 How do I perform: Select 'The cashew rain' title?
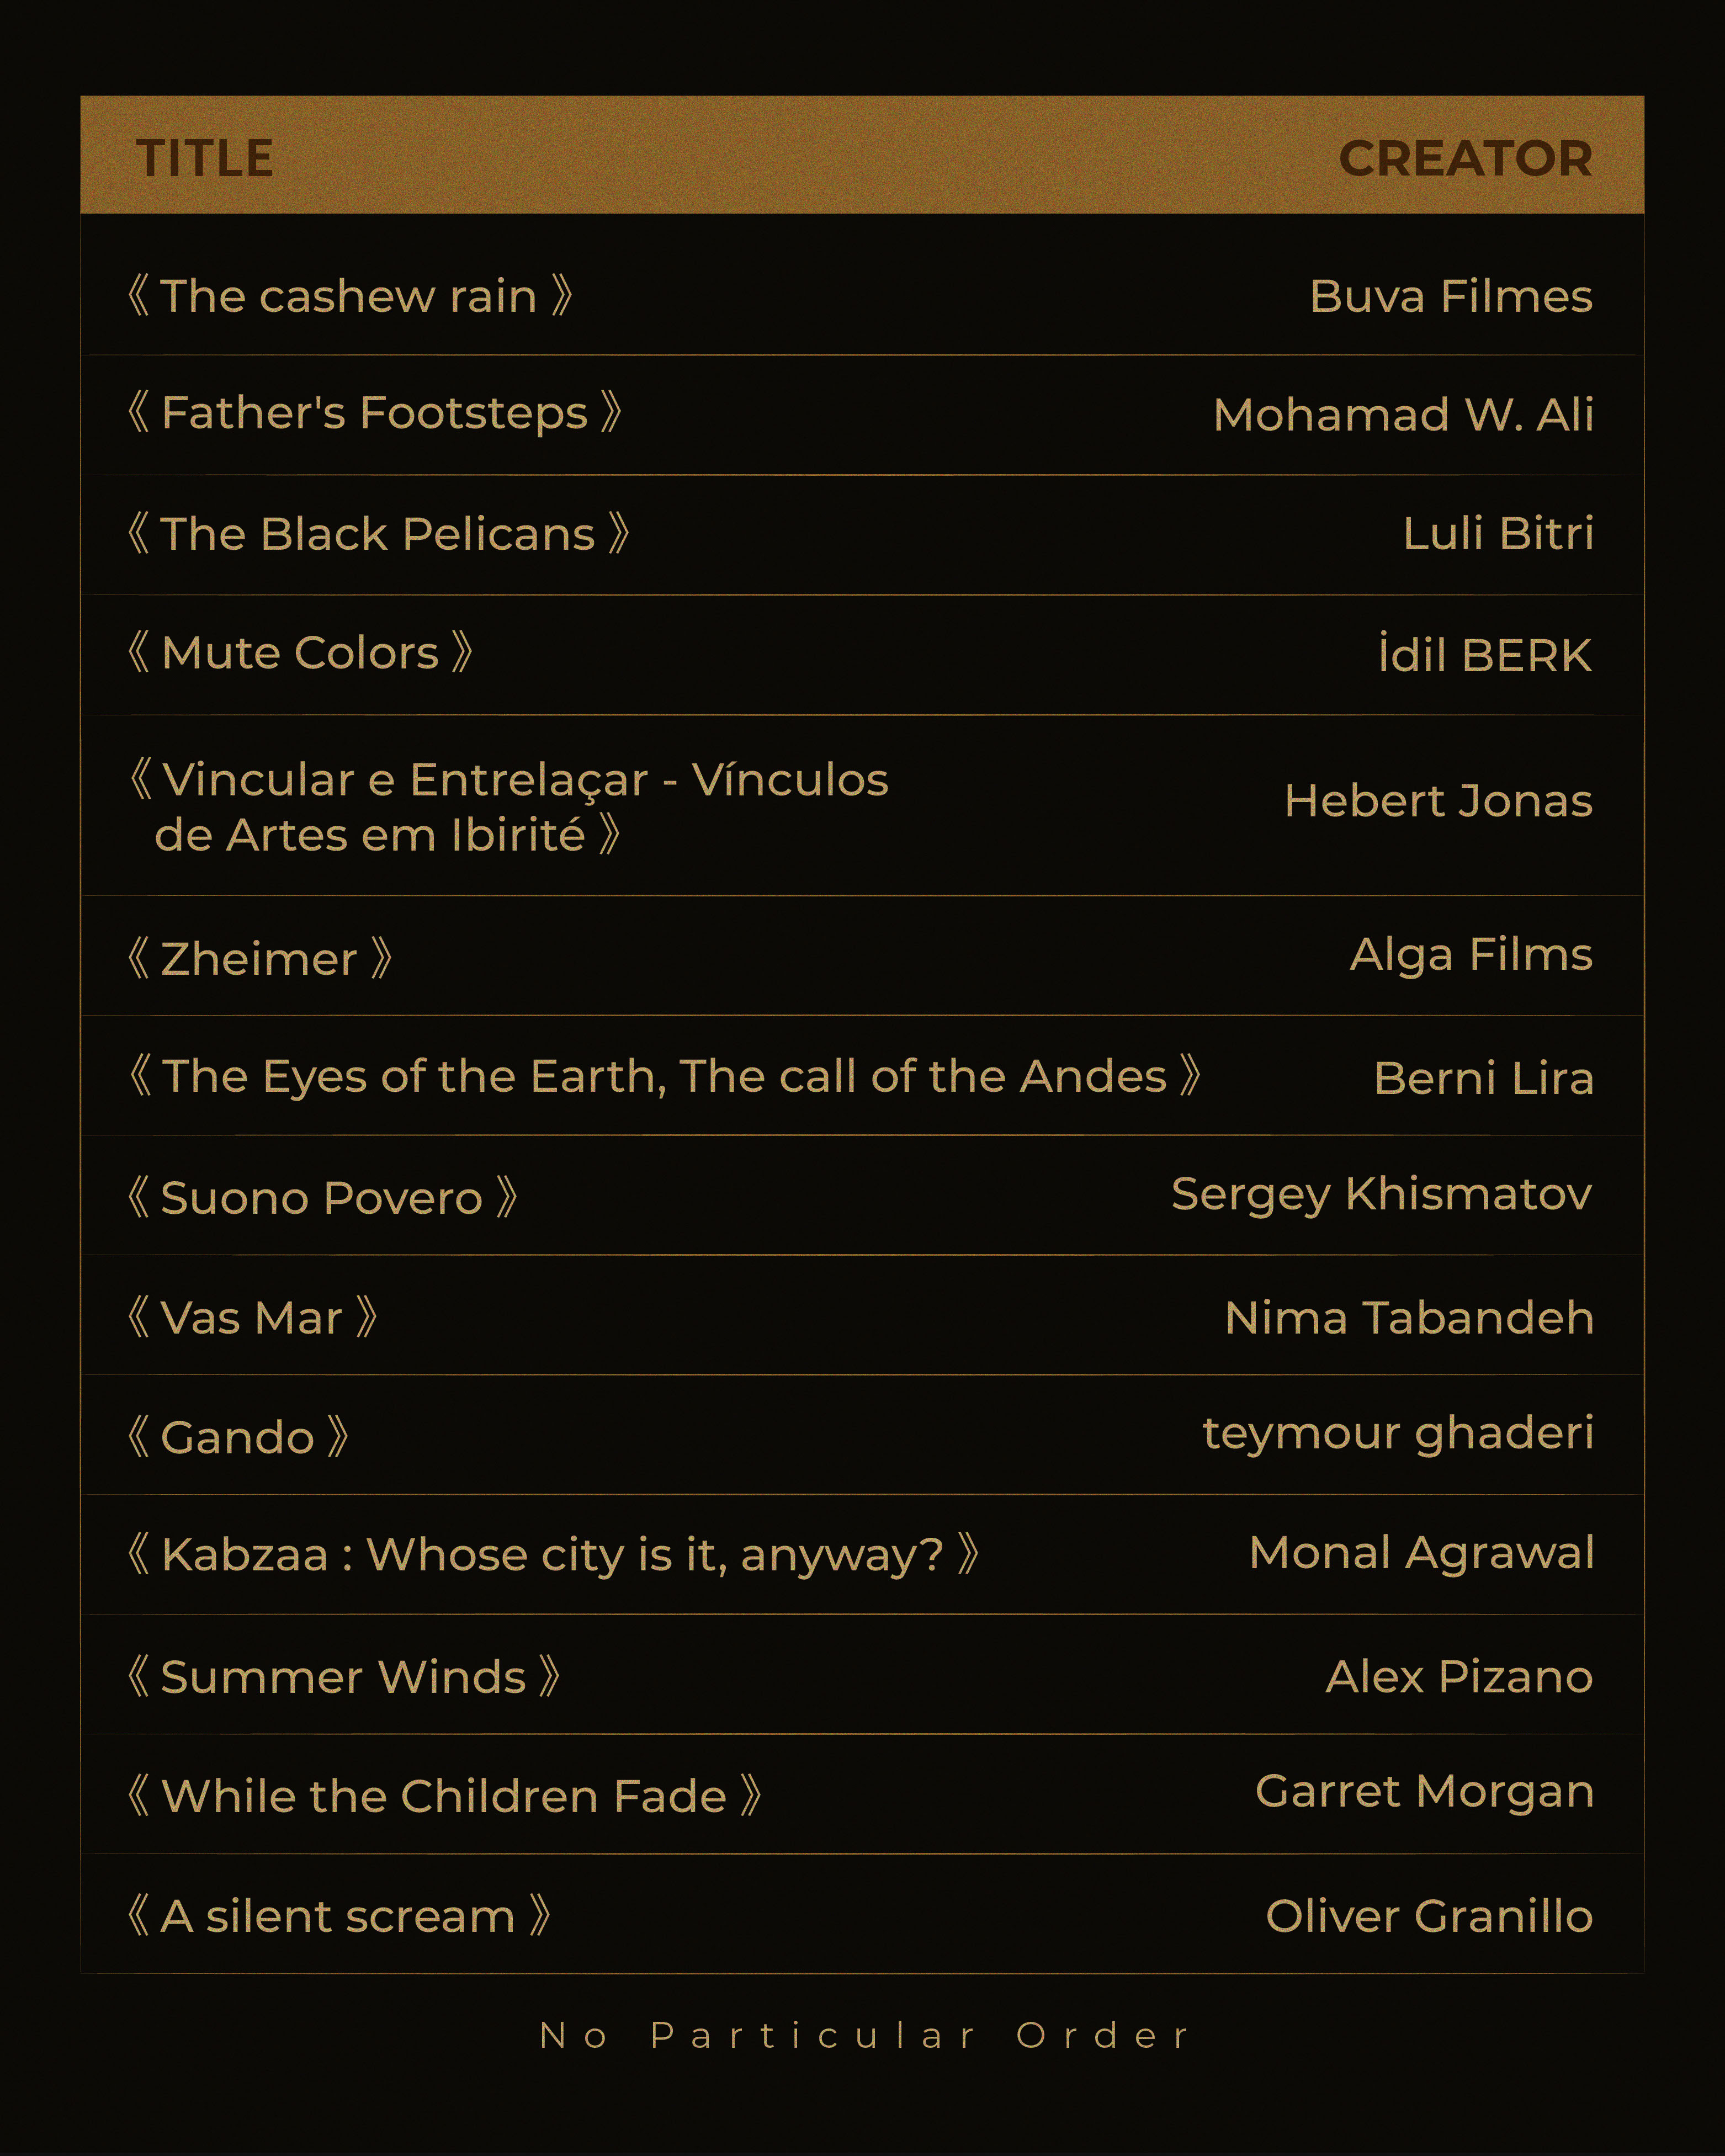point(350,296)
